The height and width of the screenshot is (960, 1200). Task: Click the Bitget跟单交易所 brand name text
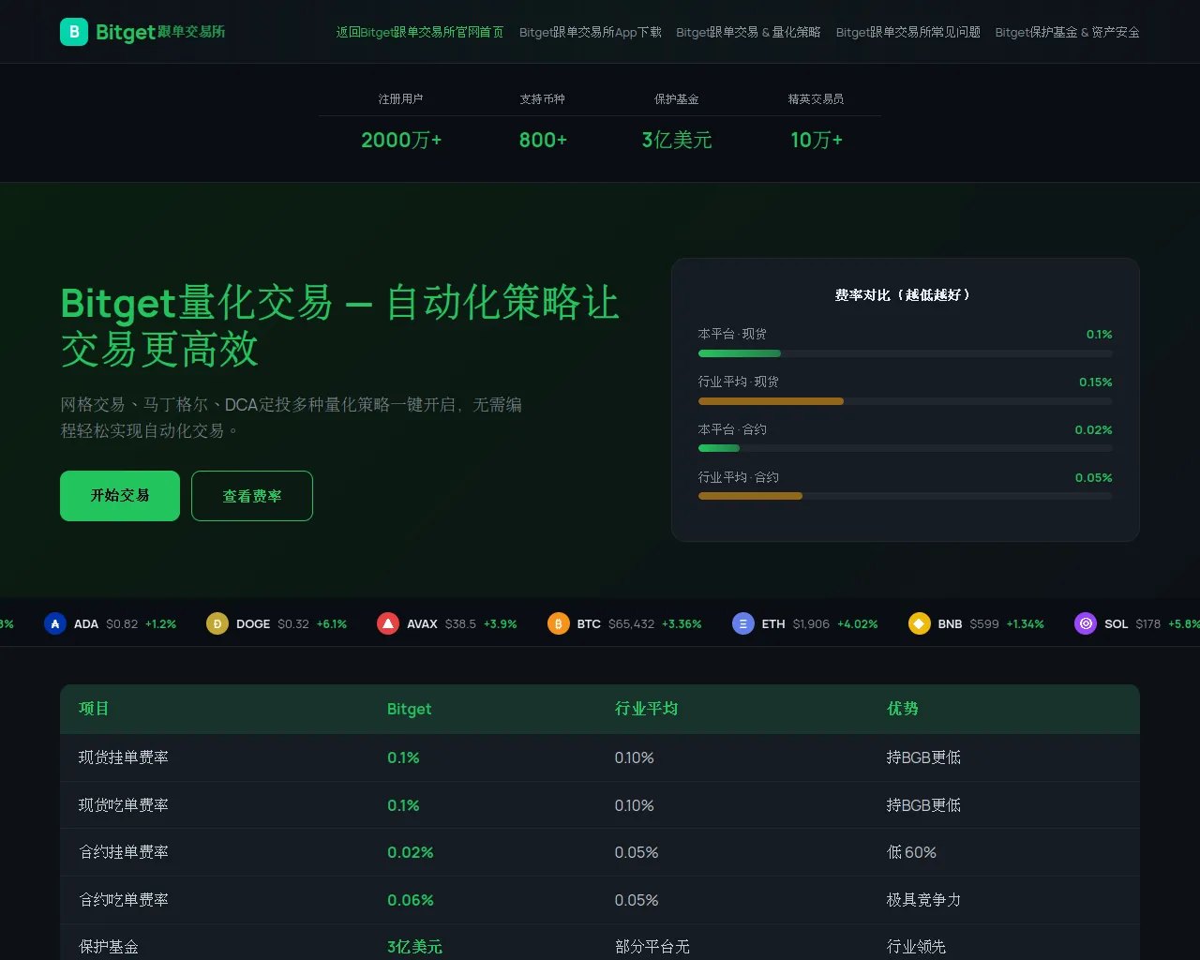point(160,32)
